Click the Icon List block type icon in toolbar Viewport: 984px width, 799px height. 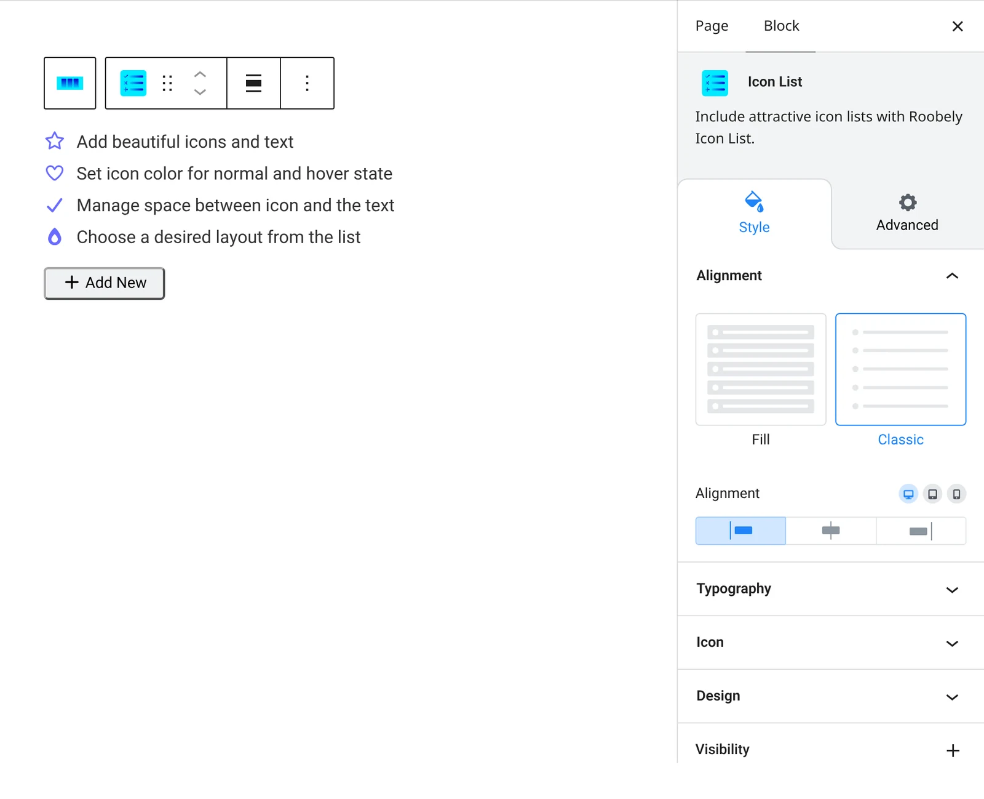click(x=133, y=83)
